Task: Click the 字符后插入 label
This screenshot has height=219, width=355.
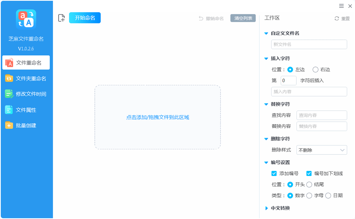Action: [x=312, y=81]
